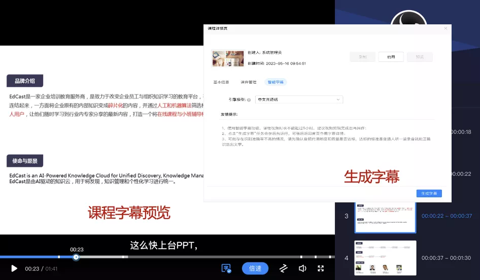Select the 智能字幕 tab
Viewport: 480px width, 280px height.
276,82
